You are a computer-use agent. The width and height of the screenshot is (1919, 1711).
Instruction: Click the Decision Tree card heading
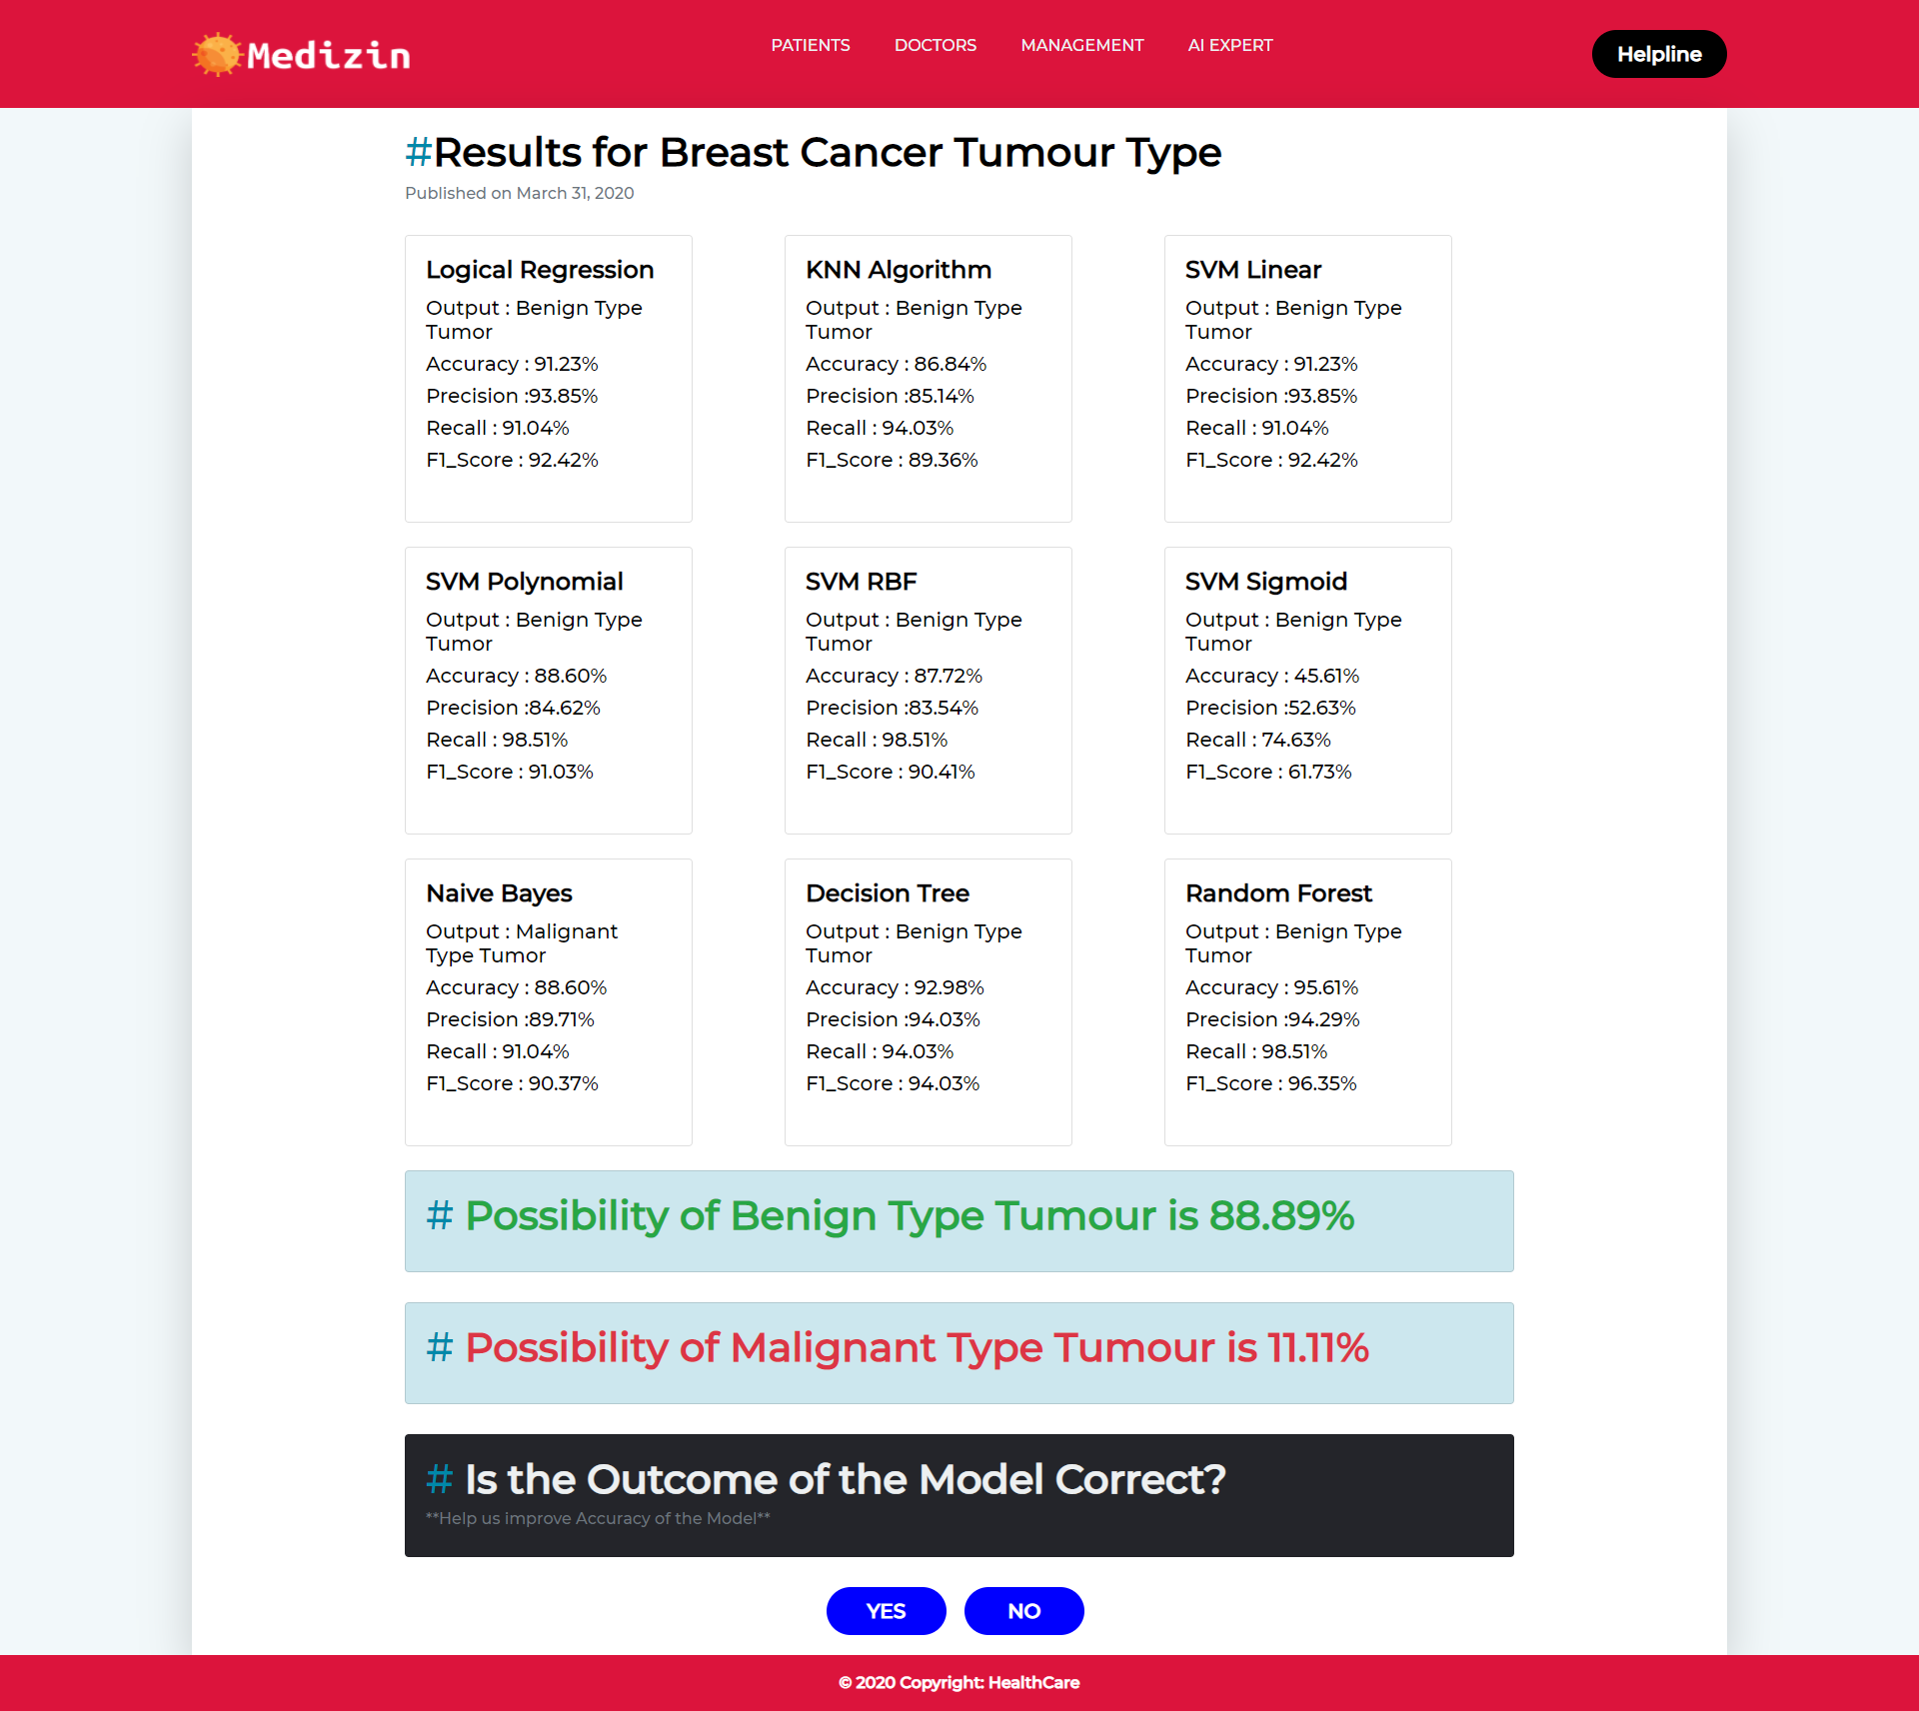(x=887, y=893)
